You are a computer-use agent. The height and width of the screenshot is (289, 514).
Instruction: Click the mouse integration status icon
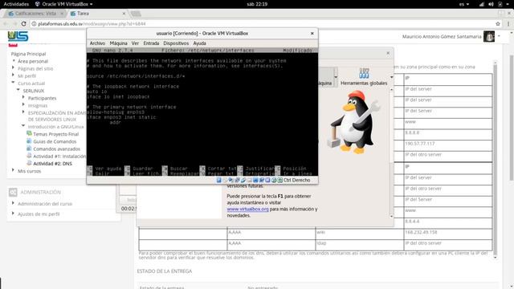point(274,180)
